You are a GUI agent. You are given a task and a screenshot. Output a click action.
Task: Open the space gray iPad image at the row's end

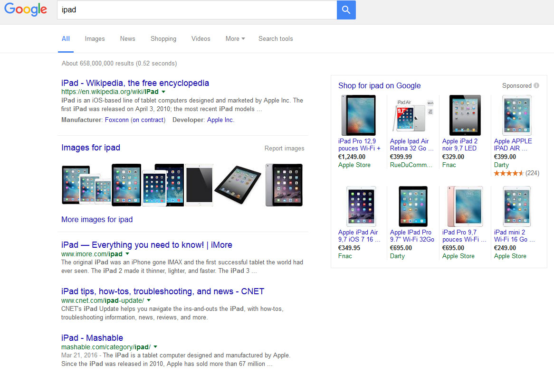tap(284, 185)
